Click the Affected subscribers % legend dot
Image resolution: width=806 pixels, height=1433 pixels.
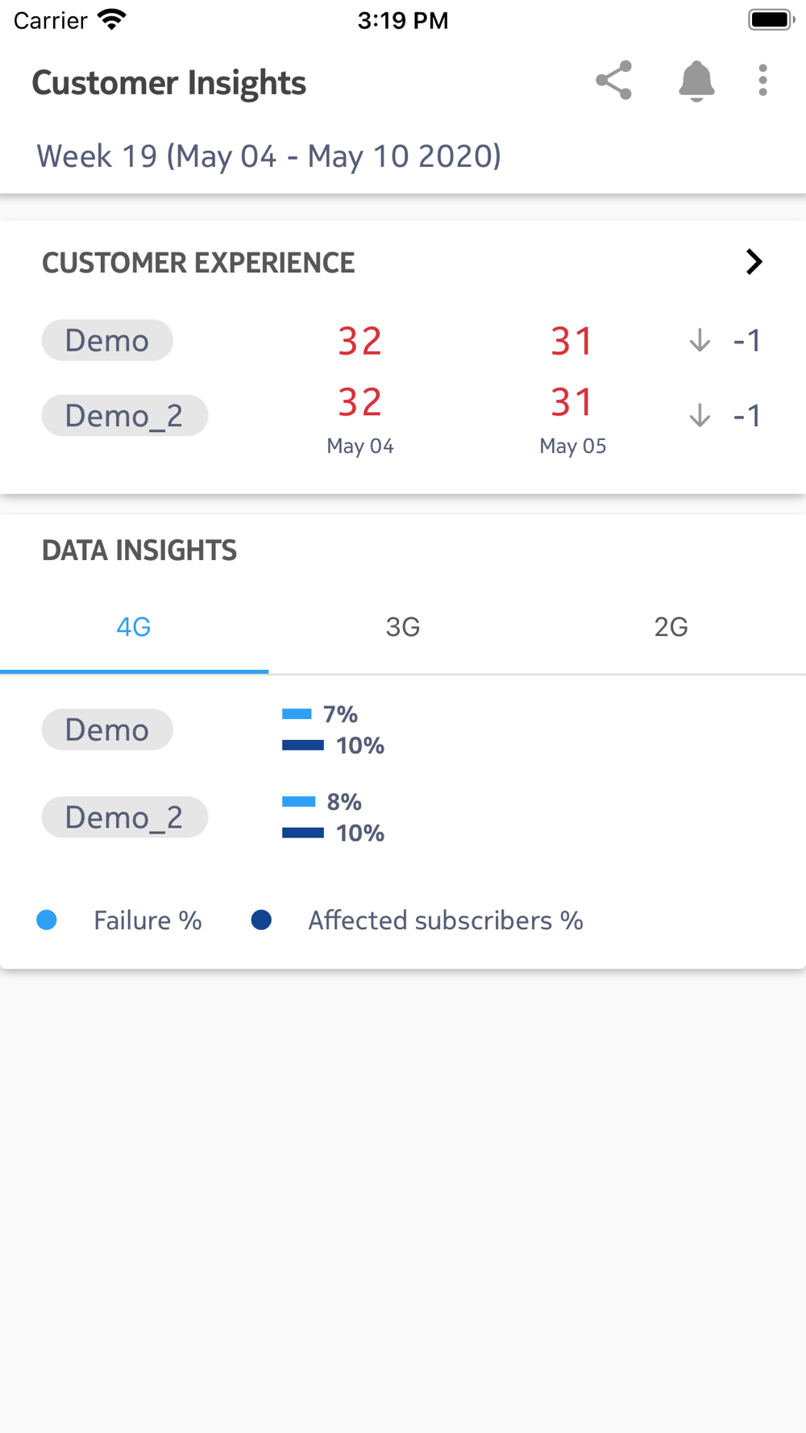click(x=261, y=920)
